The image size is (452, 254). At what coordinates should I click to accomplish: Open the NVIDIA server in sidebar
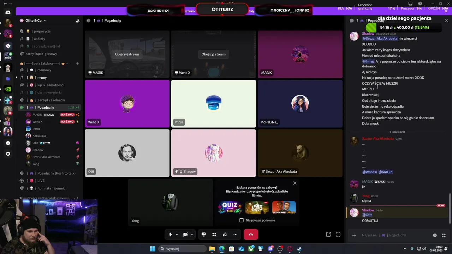pos(8,89)
